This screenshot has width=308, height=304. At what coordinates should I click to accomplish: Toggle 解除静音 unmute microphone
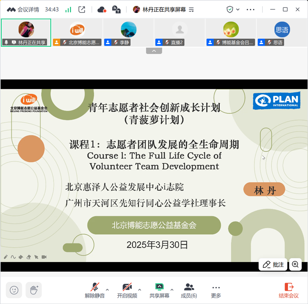[x=95, y=290]
